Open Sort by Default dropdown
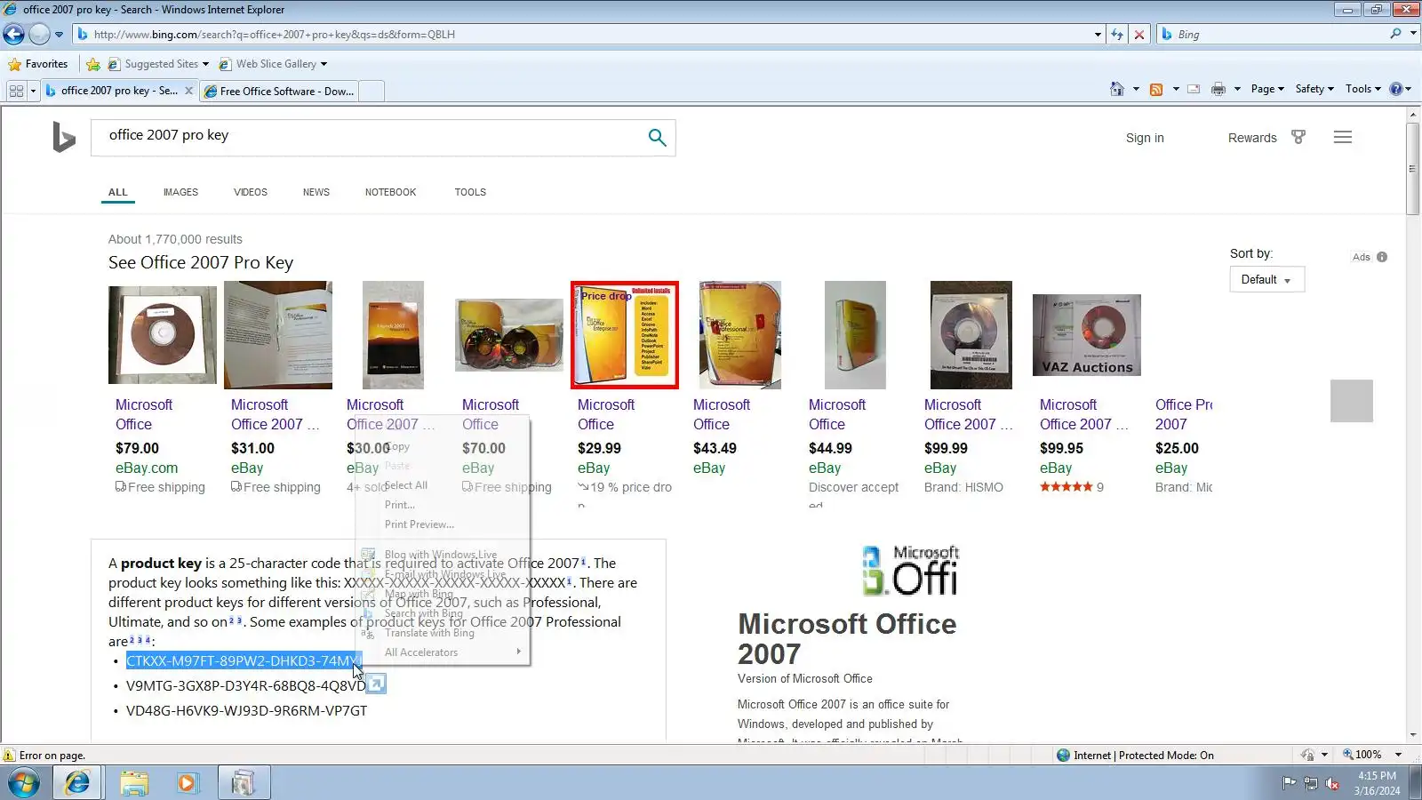1422x800 pixels. tap(1266, 280)
